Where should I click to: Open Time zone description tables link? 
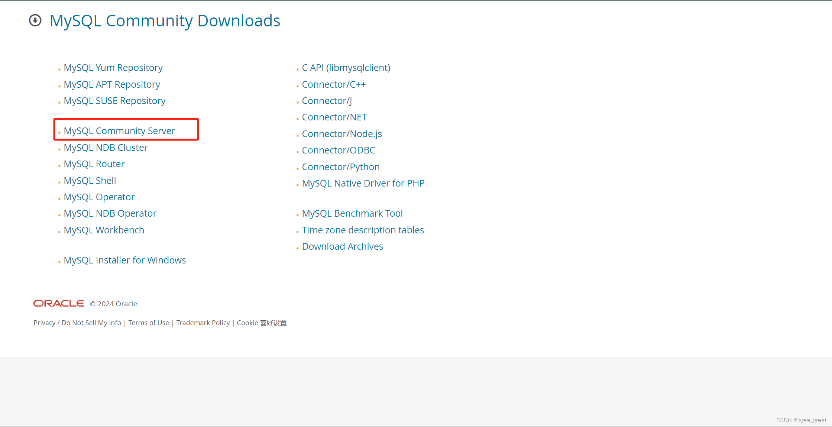[x=363, y=230]
